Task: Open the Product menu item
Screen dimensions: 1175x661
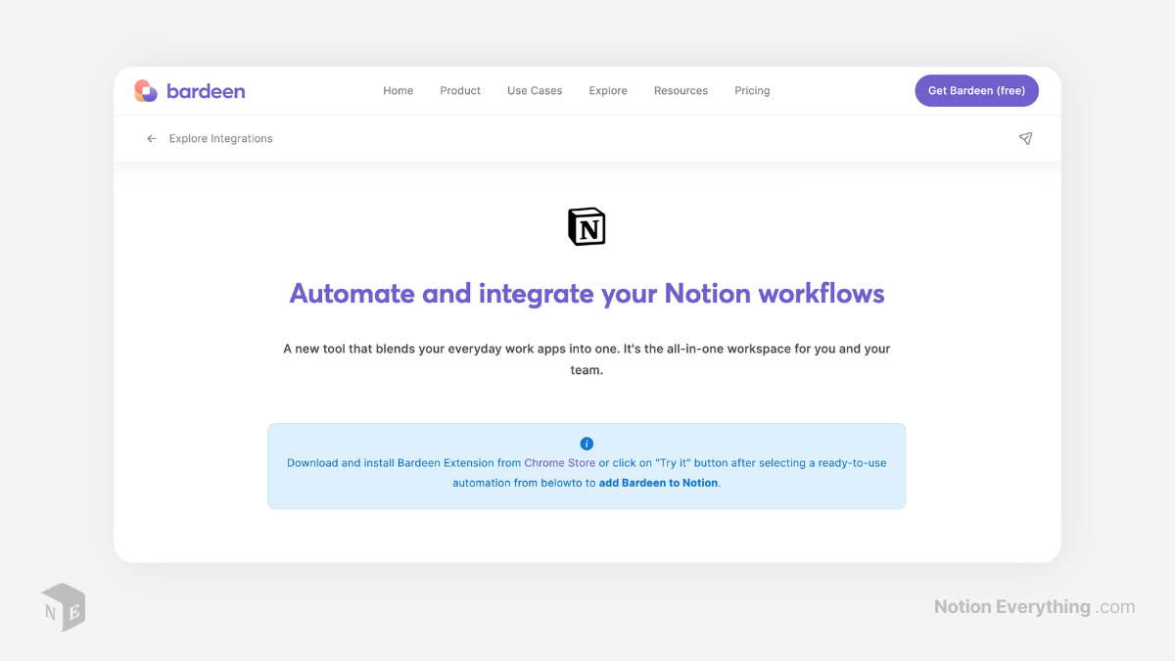Action: point(459,90)
